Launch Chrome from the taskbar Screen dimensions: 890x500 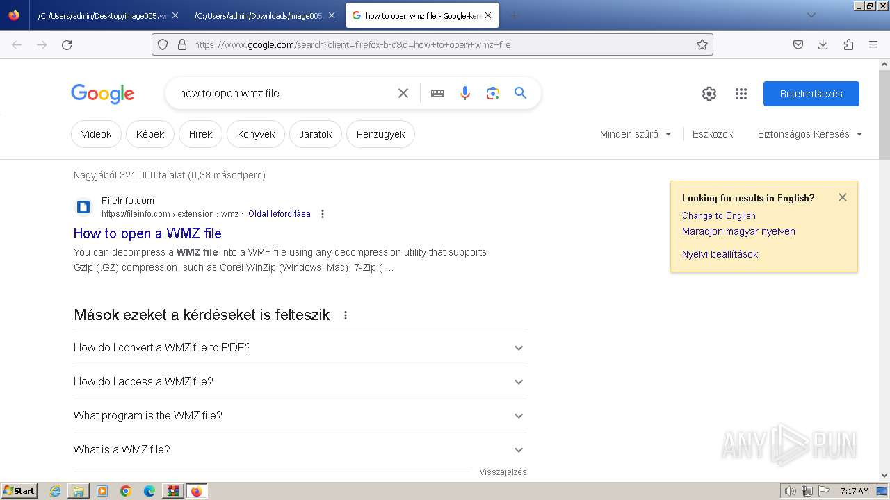point(126,491)
